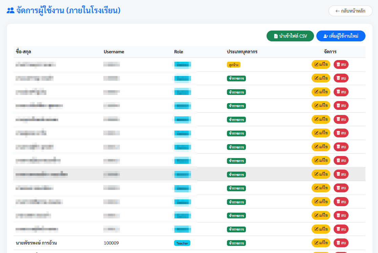Click the add-person icon on เพิ่มผู้ใช้งานใหม่ button
The height and width of the screenshot is (253, 378).
pos(325,36)
